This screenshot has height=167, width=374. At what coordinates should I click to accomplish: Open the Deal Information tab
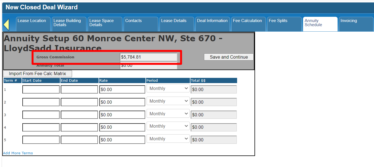212,21
